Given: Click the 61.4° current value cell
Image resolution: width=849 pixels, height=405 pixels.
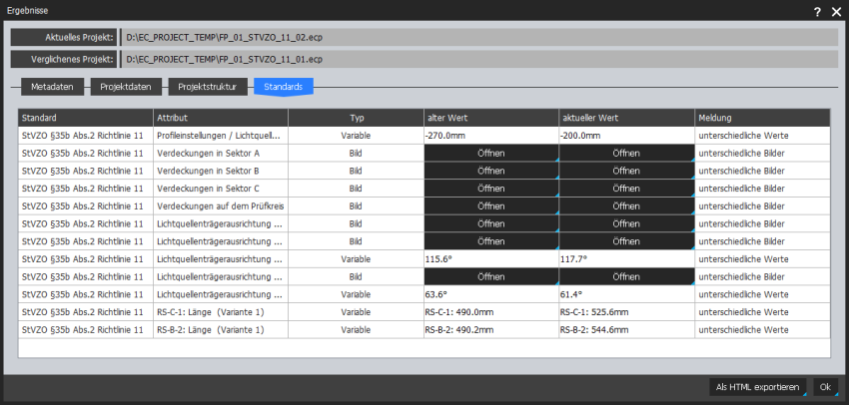Looking at the screenshot, I should click(x=626, y=294).
